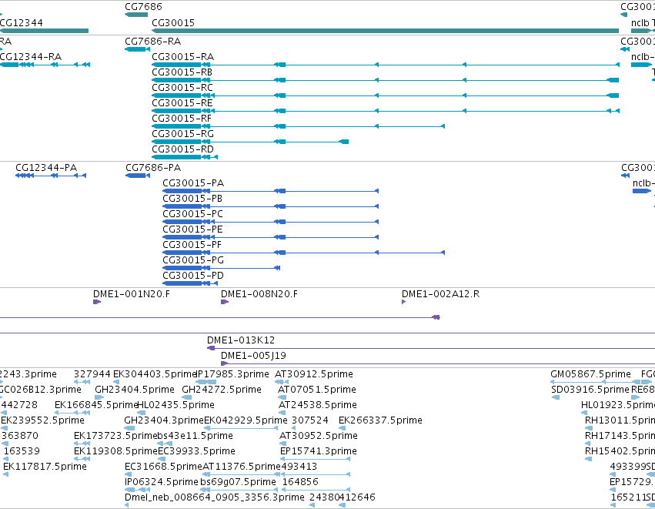655x509 pixels.
Task: Select CDS CG30015-PD label
Action: (193, 276)
